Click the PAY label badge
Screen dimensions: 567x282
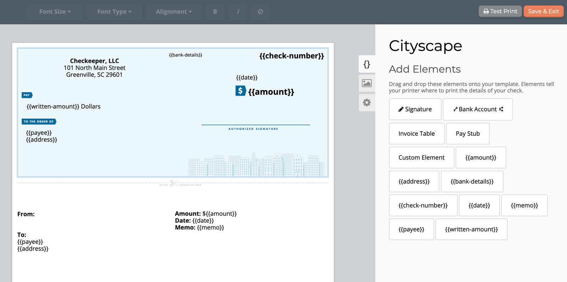tap(27, 95)
